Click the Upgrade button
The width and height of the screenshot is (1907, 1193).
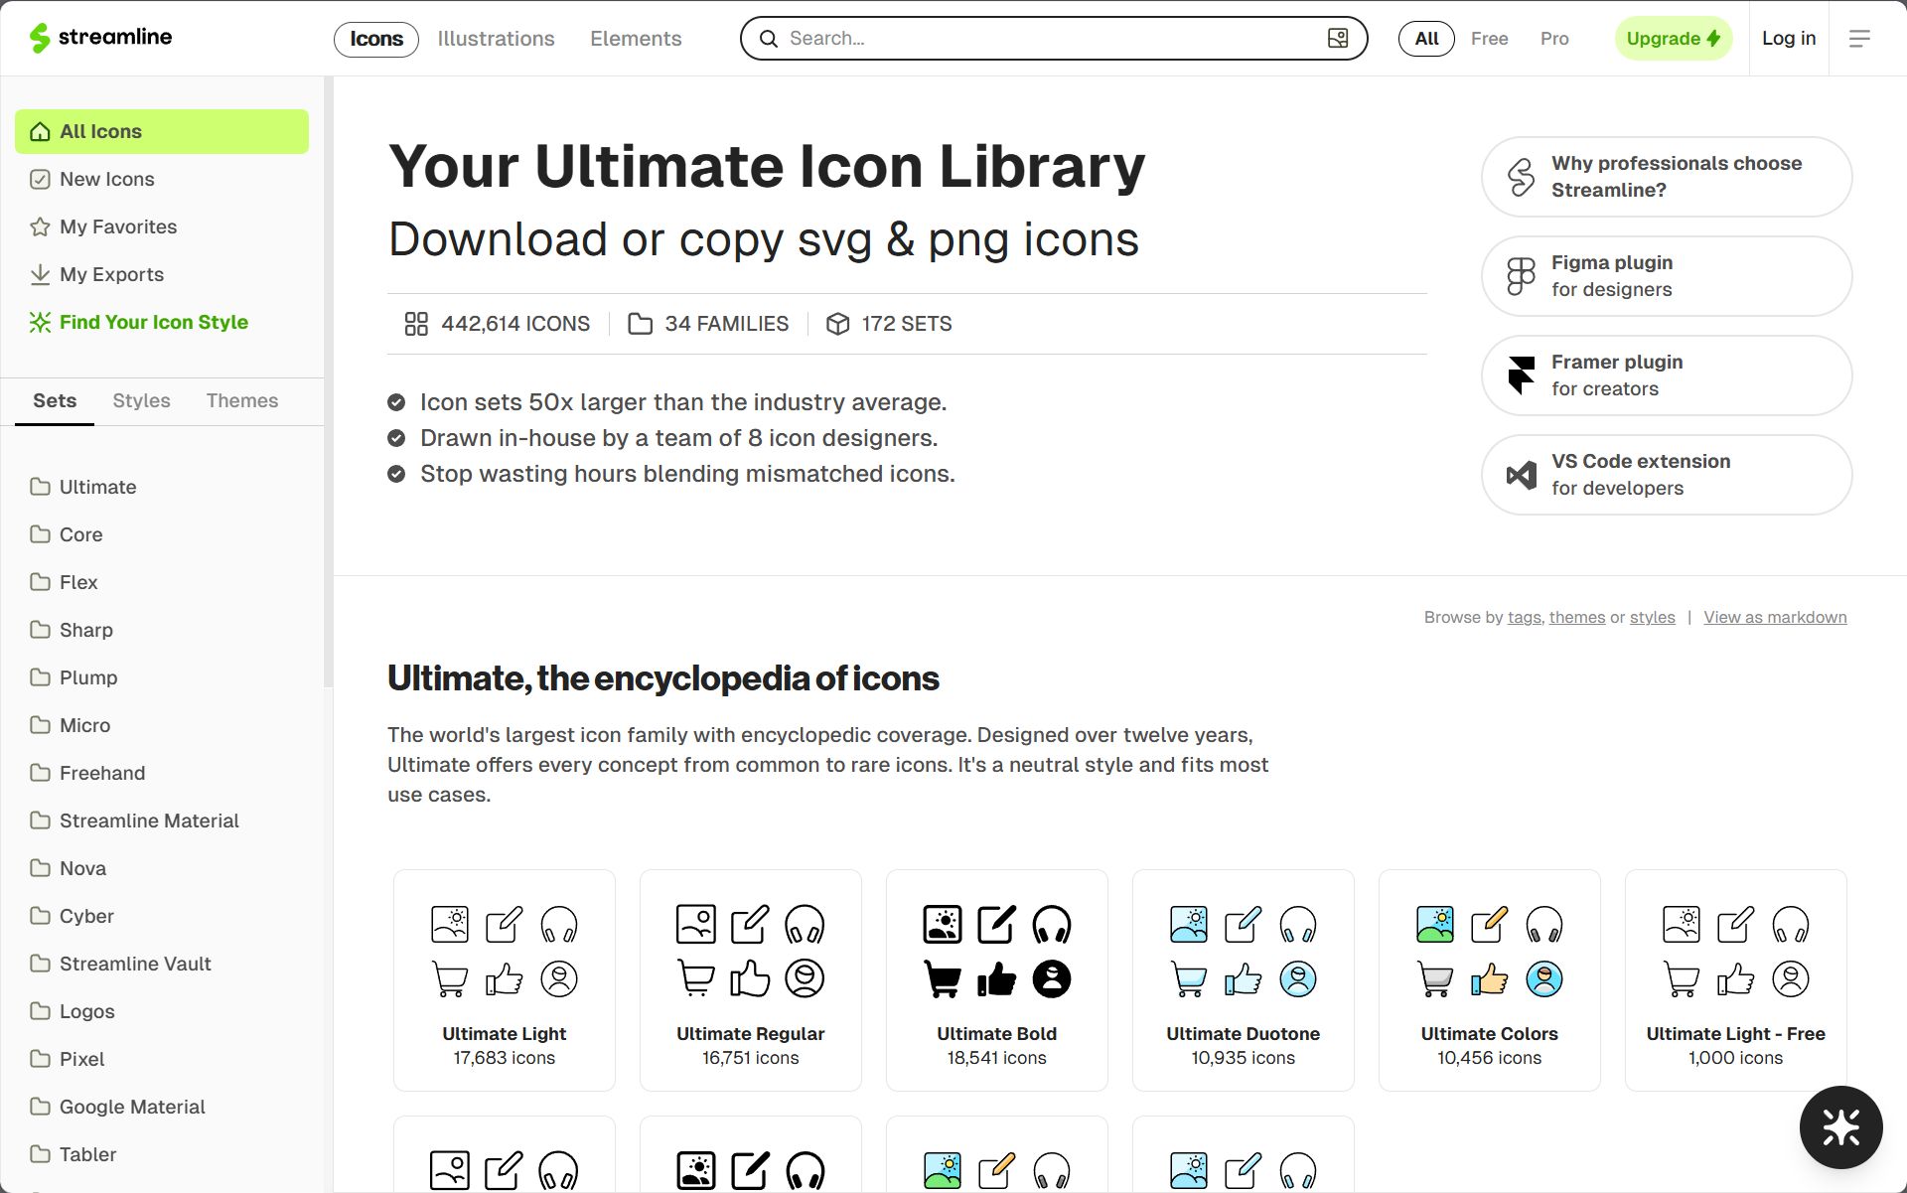[1673, 39]
